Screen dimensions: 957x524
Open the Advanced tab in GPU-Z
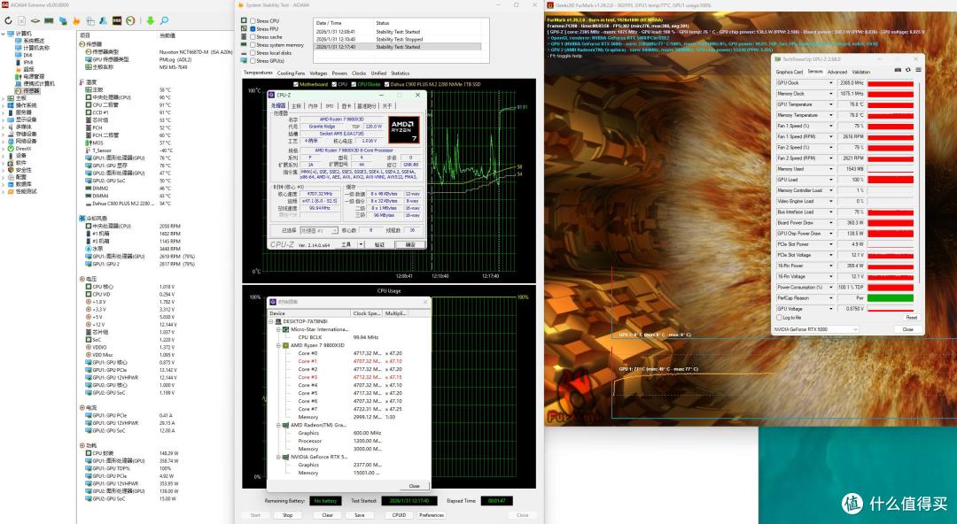click(x=836, y=72)
